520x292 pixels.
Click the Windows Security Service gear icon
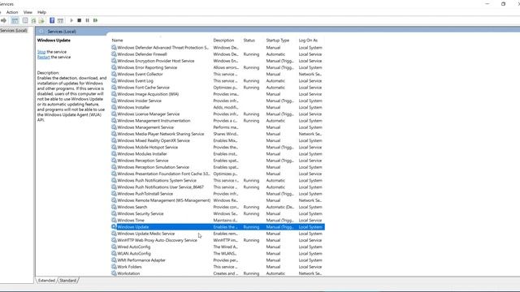click(x=114, y=213)
